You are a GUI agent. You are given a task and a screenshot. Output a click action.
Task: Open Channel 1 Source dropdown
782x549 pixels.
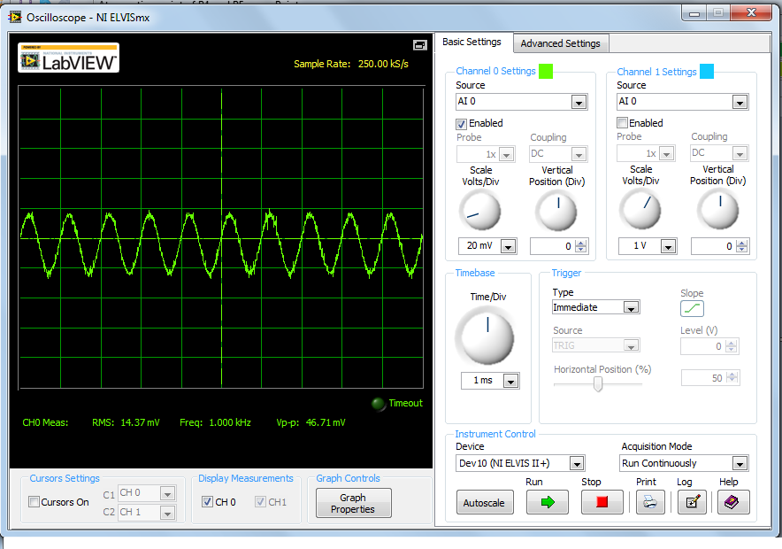tap(740, 103)
